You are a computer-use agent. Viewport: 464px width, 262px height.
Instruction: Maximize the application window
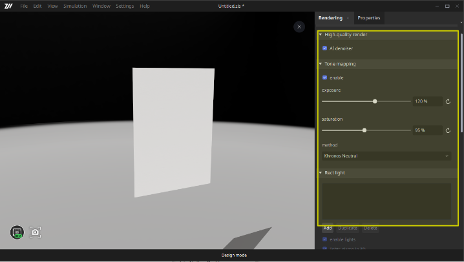(447, 6)
